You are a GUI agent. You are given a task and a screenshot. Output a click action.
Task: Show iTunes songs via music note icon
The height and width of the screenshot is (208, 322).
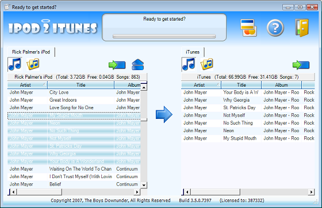[189, 64]
